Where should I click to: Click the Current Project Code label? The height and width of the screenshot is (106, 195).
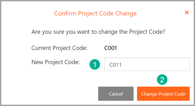[x=59, y=48]
